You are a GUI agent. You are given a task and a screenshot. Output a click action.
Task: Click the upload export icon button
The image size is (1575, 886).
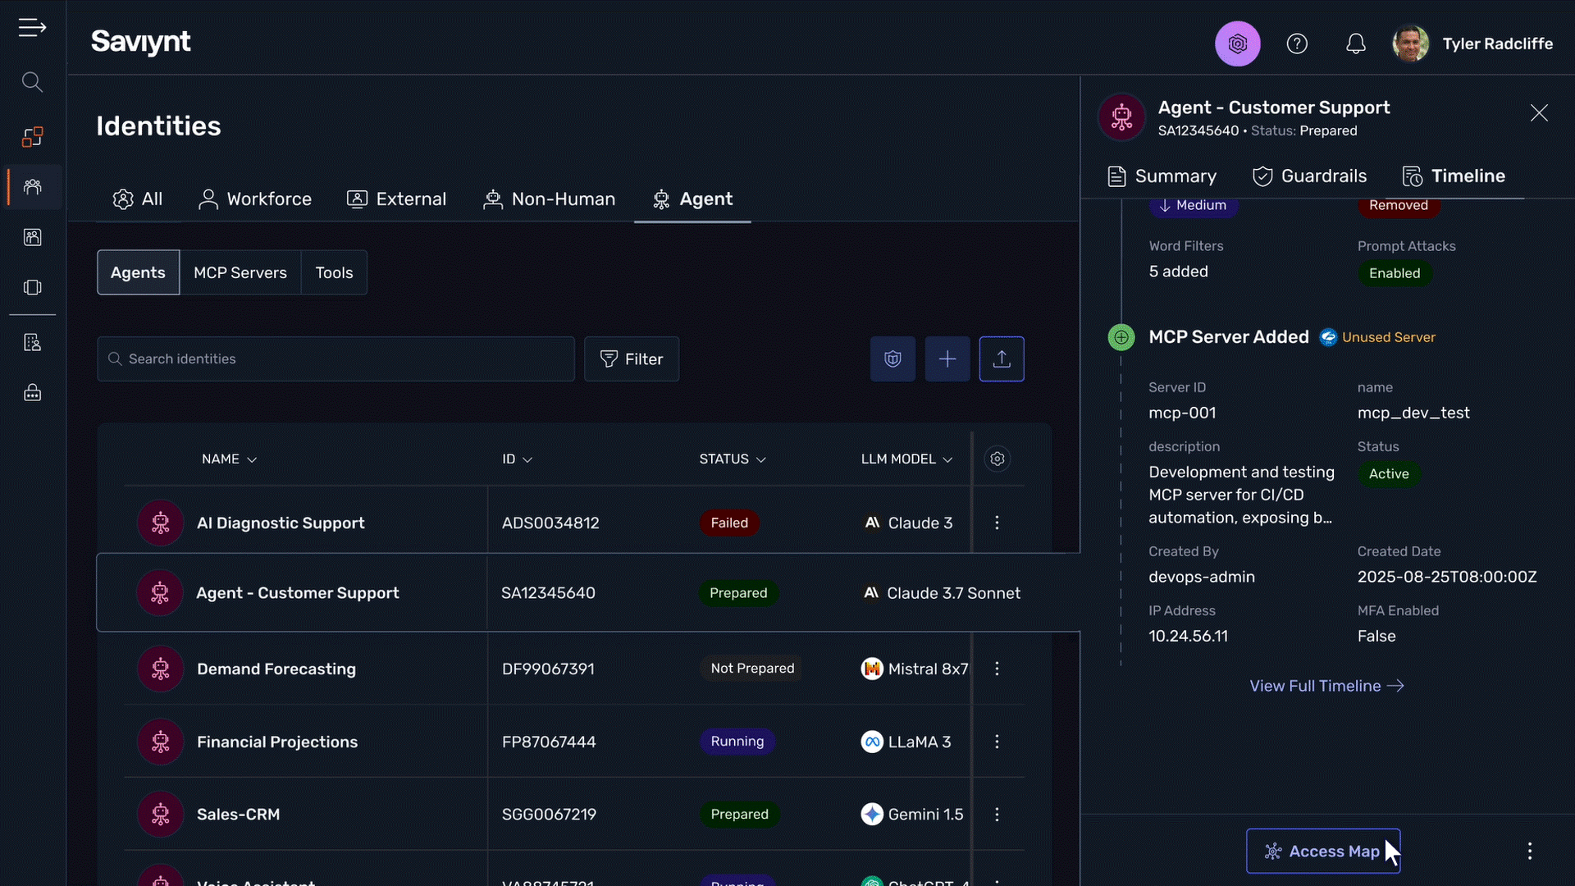coord(1001,359)
